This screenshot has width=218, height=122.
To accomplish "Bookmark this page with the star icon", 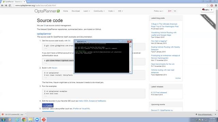I will 208,5.
